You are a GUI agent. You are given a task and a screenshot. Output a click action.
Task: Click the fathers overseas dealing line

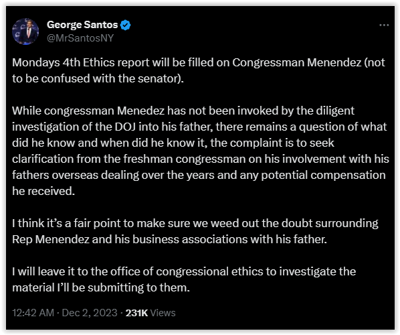tap(199, 175)
